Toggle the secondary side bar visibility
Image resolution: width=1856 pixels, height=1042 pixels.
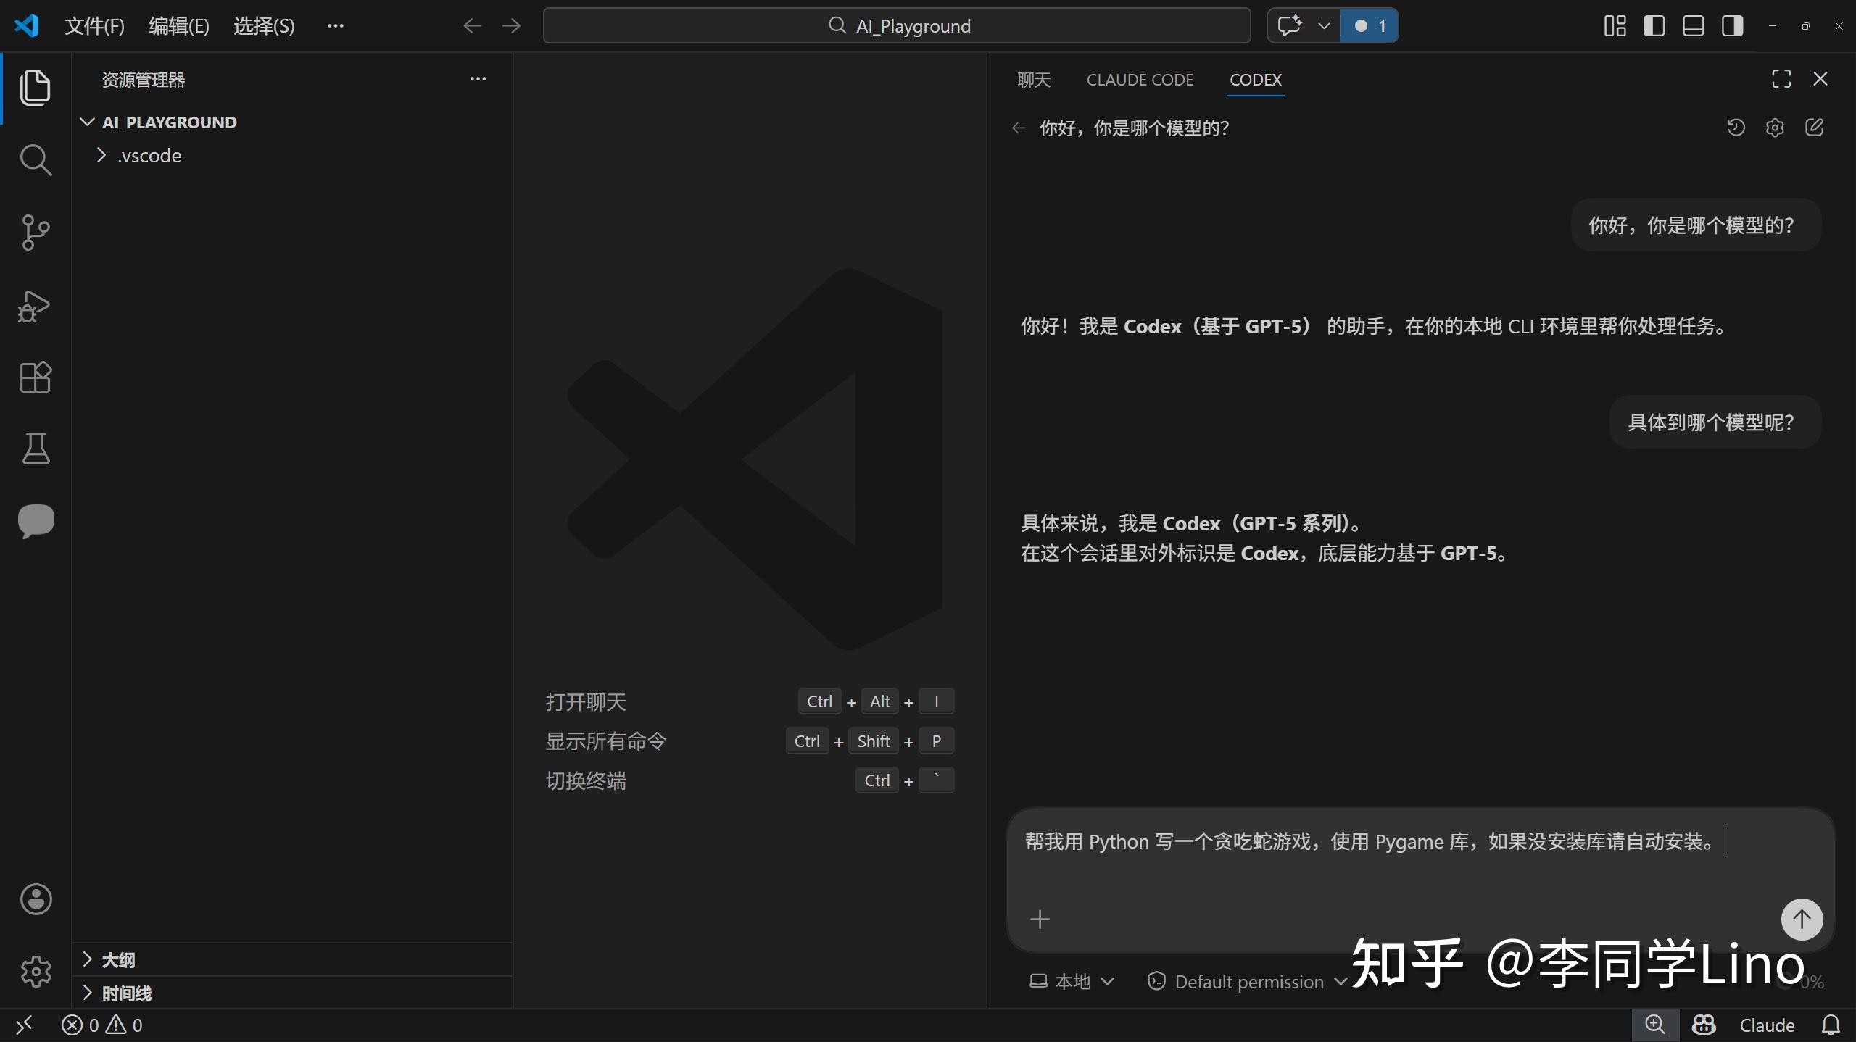pos(1732,26)
